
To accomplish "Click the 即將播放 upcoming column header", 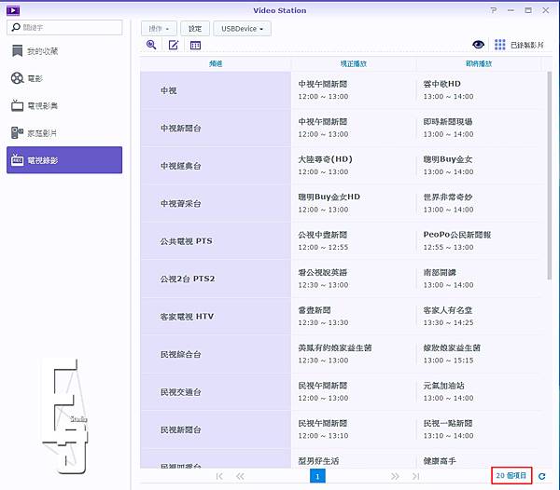I will click(x=479, y=63).
